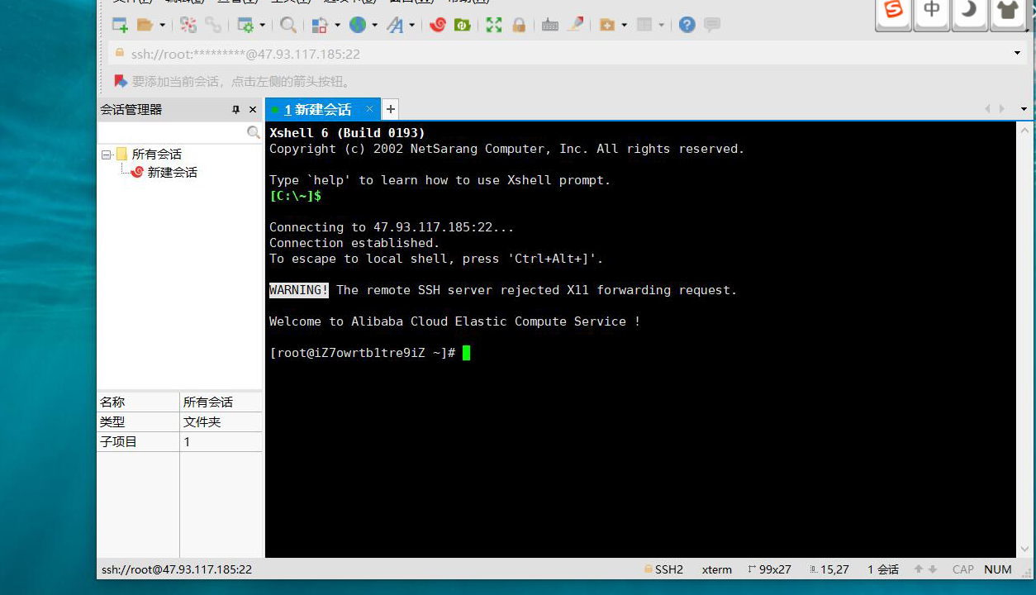This screenshot has width=1036, height=595.
Task: Click the add-session bookmark arrow icon
Action: pos(121,81)
